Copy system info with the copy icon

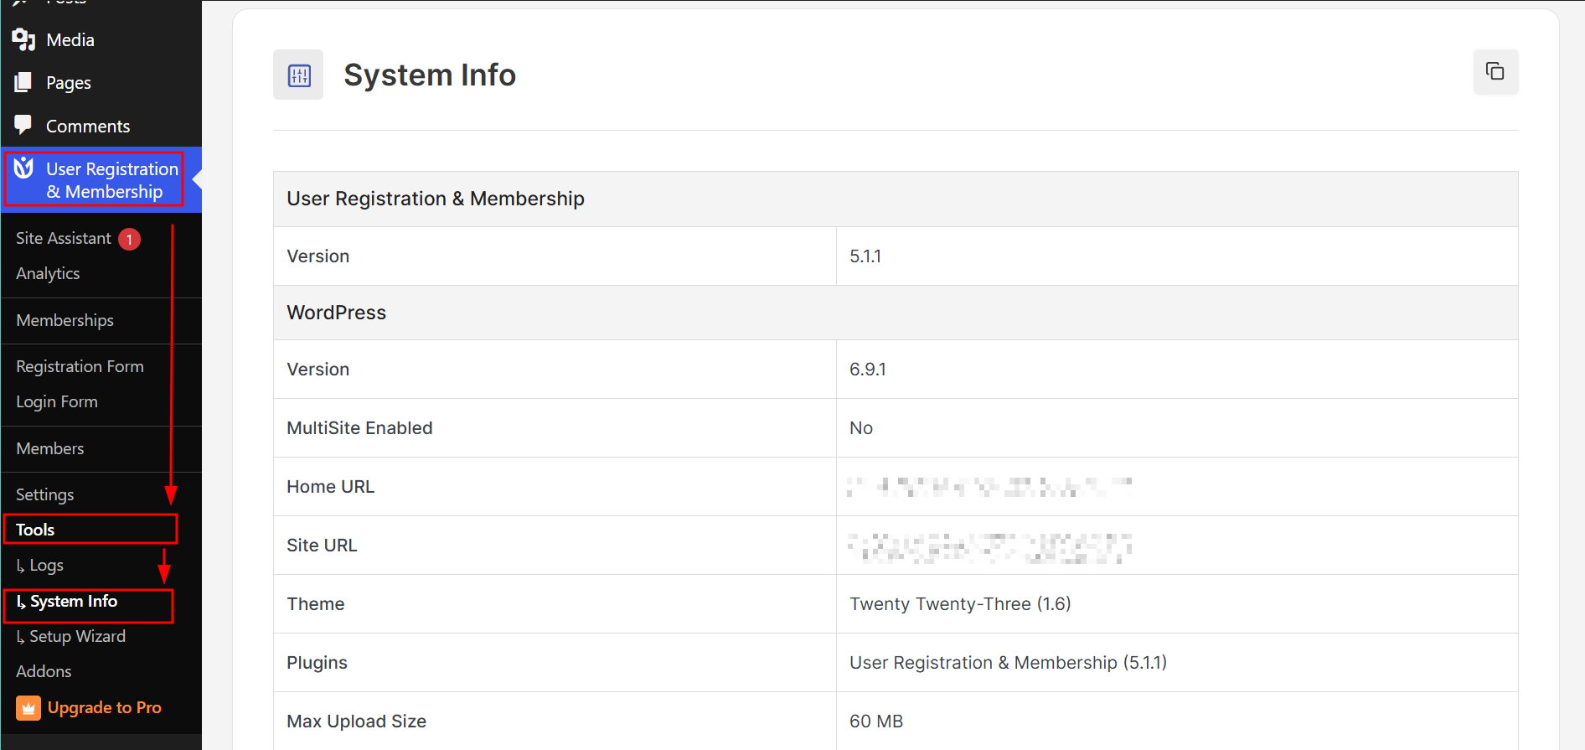[1495, 71]
